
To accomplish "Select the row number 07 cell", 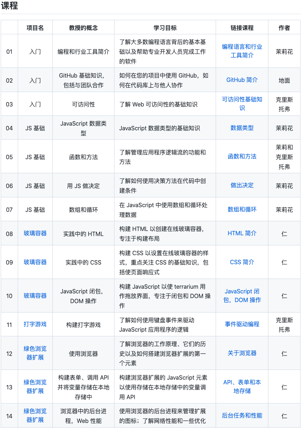I will pos(9,210).
